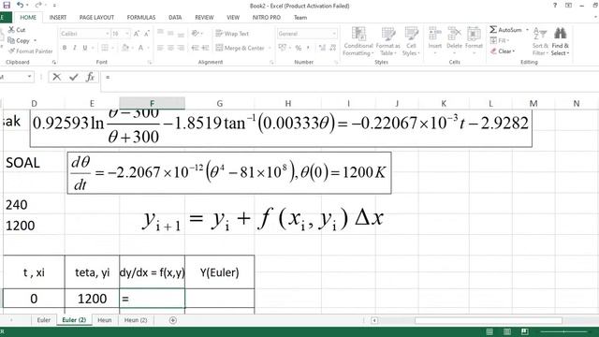Click the Clear eraser button
This screenshot has height=337, width=599.
[503, 51]
